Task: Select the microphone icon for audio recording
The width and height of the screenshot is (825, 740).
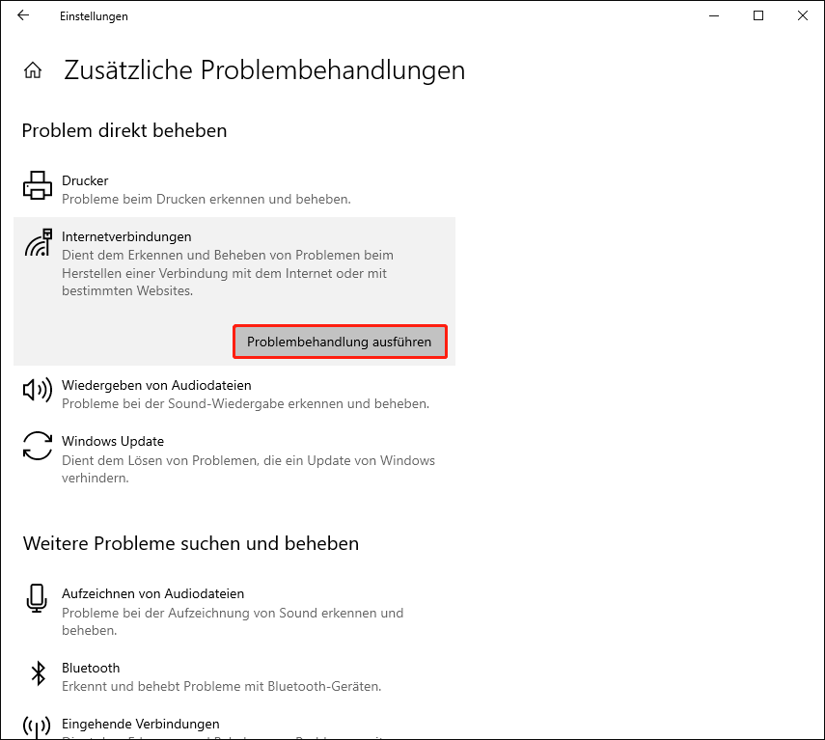Action: point(37,599)
